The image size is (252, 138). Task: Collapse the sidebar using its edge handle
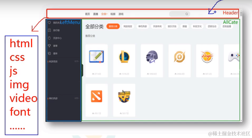(x=82, y=70)
